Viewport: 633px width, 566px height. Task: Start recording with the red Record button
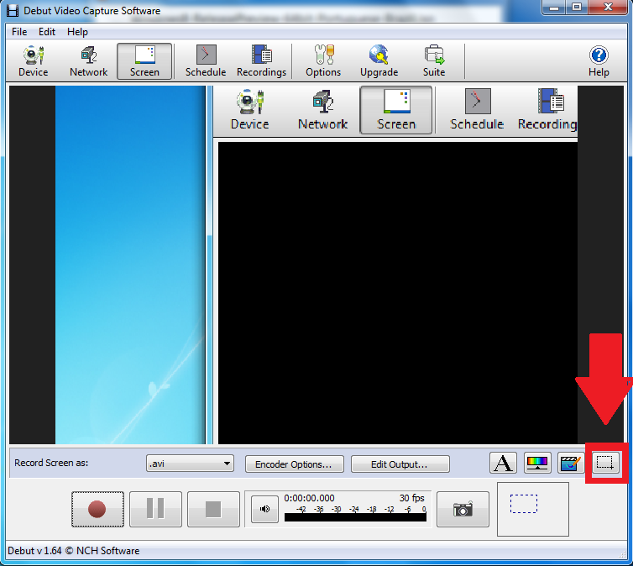[97, 509]
